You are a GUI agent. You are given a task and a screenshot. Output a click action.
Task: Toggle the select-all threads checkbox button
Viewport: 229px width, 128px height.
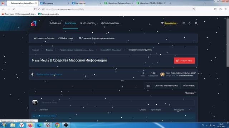(148, 86)
